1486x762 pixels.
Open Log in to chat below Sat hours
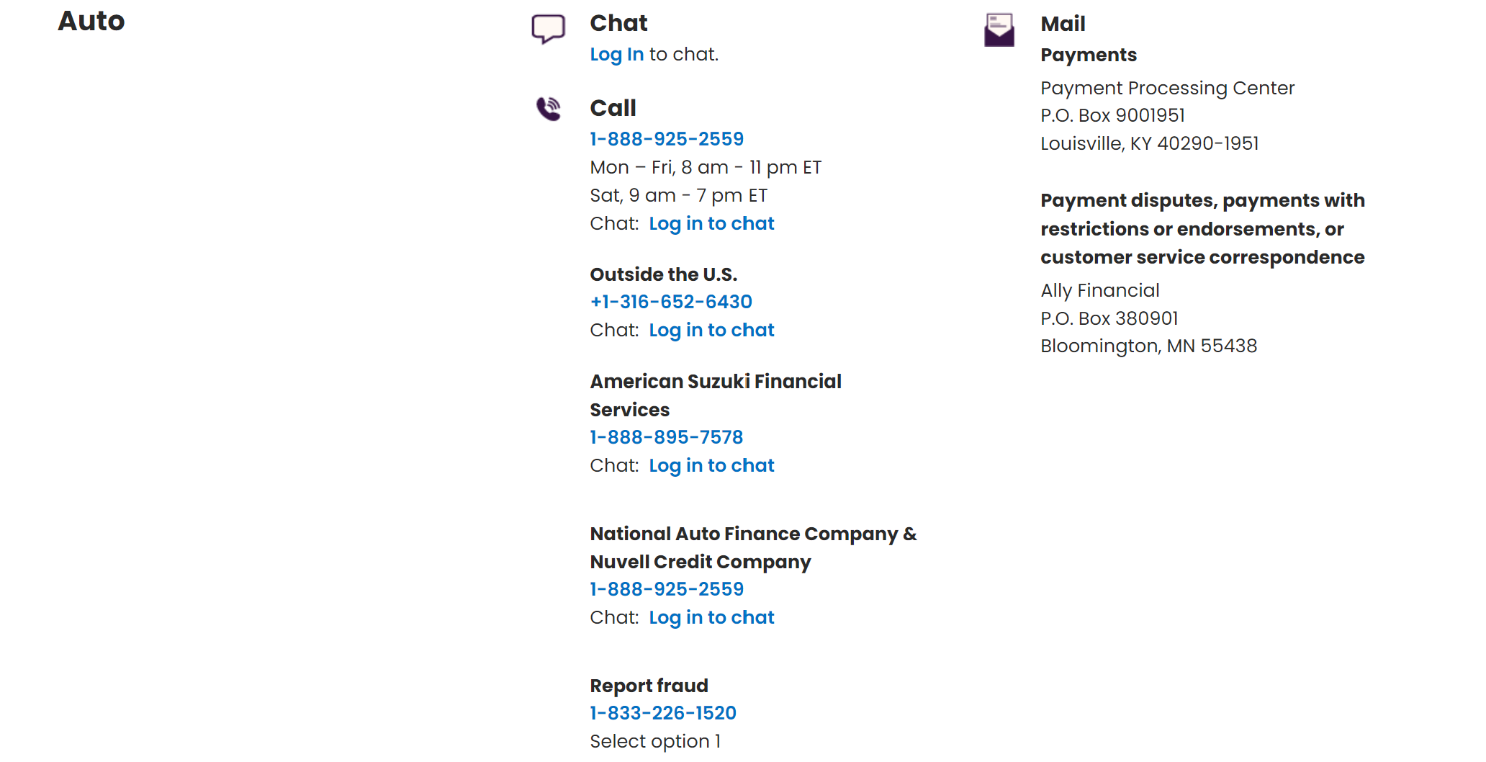click(711, 224)
